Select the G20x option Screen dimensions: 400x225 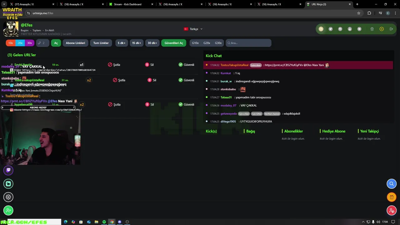click(207, 43)
